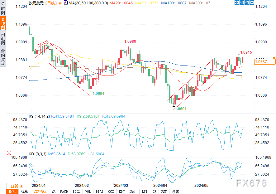The image size is (276, 194).
Task: Switch to 分时图 view in left sidebar
Action: tap(3, 8)
